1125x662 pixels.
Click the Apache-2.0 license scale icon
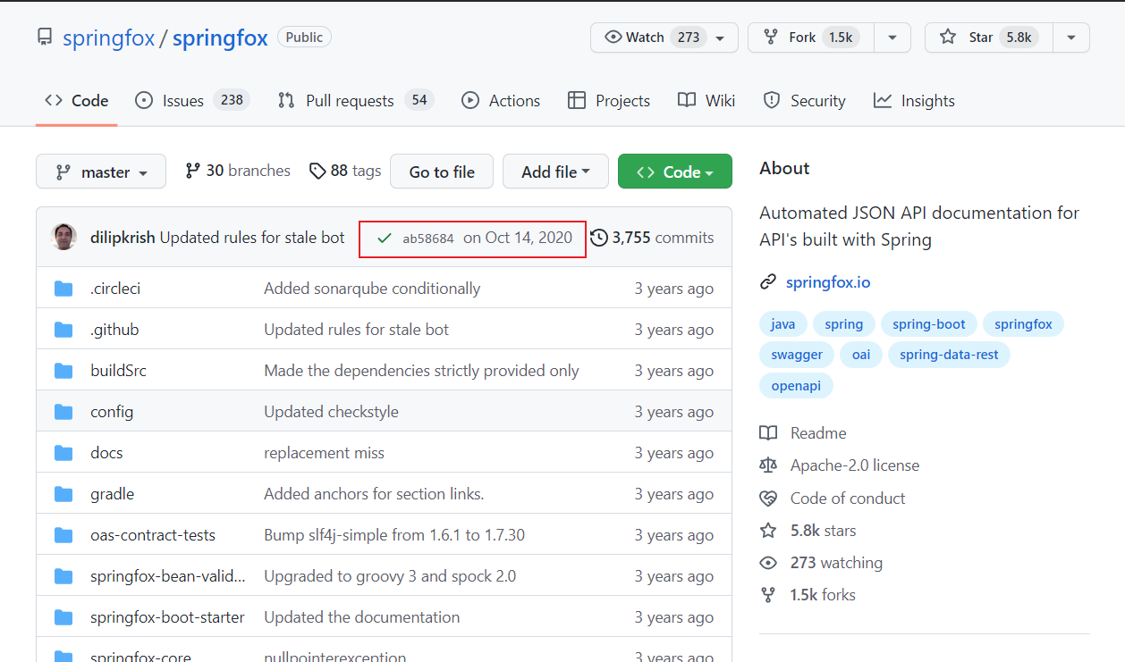[768, 465]
